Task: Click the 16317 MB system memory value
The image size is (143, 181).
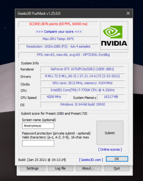Action: coord(111,97)
